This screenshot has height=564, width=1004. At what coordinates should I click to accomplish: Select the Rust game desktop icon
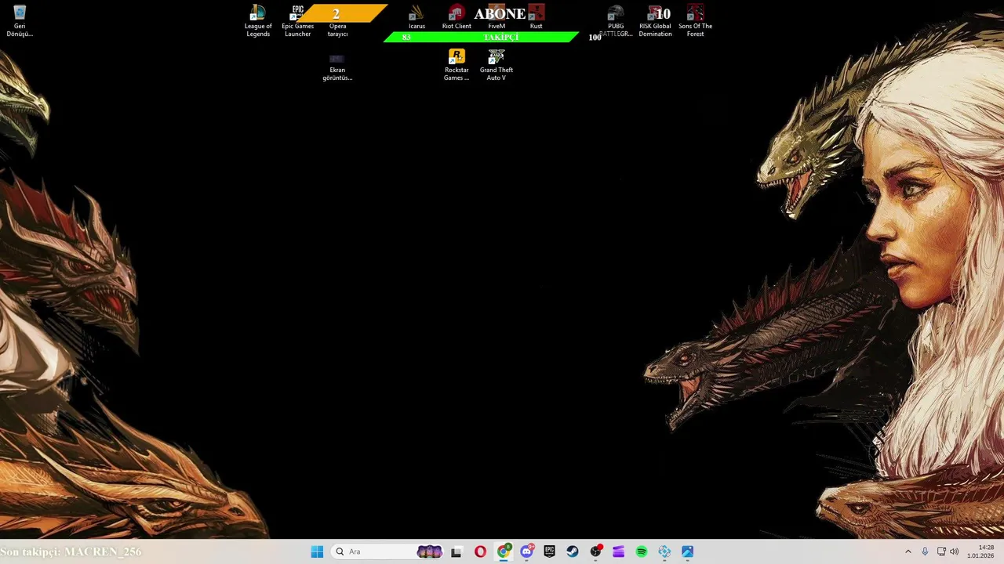point(537,17)
